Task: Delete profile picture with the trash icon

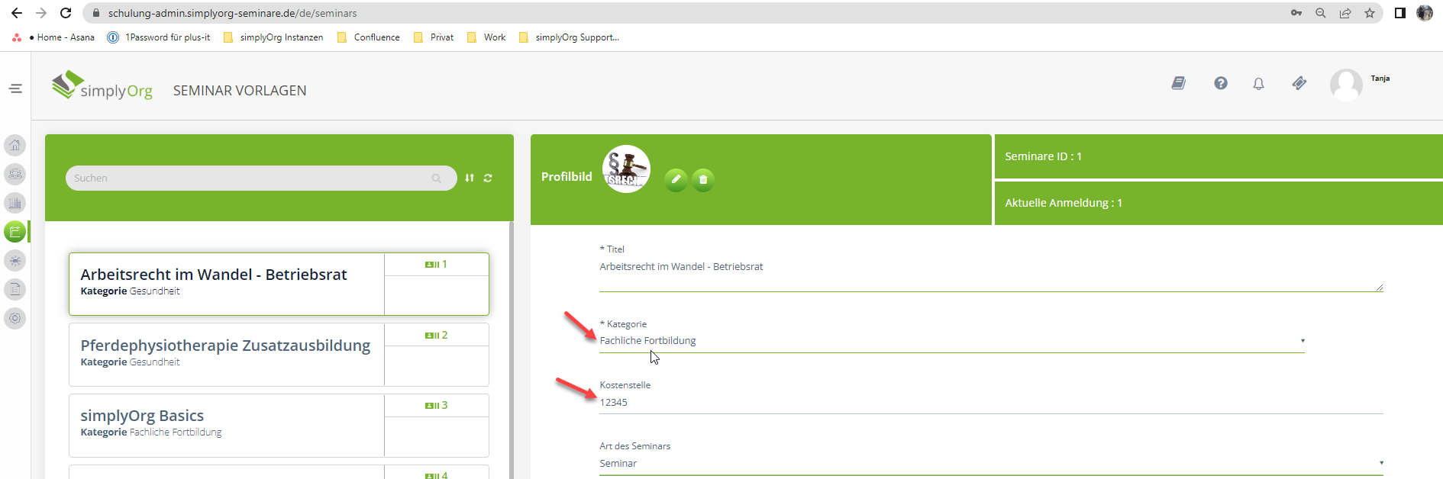Action: click(x=703, y=180)
